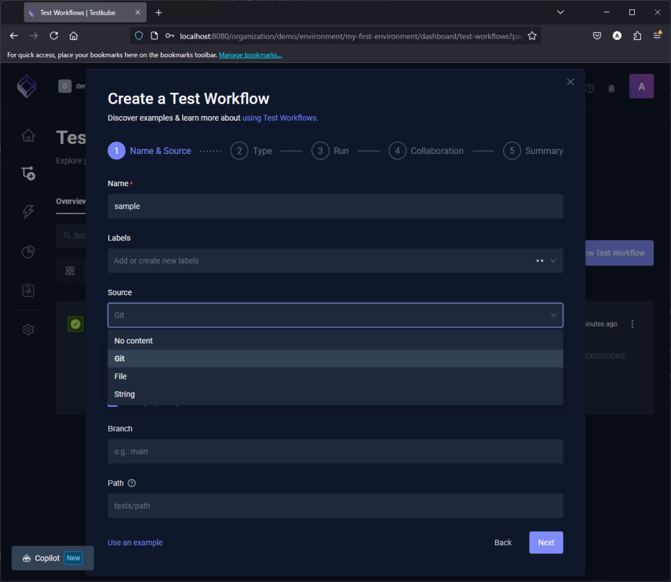Click the Testkube logo icon
The height and width of the screenshot is (582, 671).
point(27,87)
